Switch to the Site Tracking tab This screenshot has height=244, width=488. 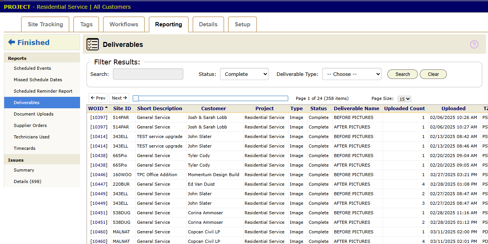pyautogui.click(x=45, y=24)
